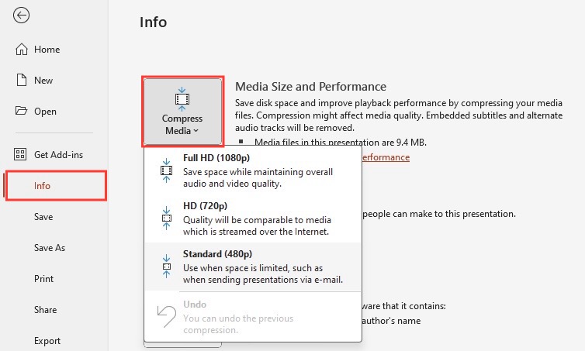The height and width of the screenshot is (351, 585).
Task: Open Save As in the sidebar
Action: (49, 248)
